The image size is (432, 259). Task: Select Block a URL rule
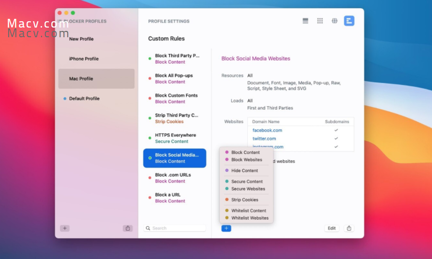click(175, 198)
